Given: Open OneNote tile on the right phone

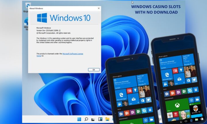Looking at the screenshot, I should click(x=178, y=92).
